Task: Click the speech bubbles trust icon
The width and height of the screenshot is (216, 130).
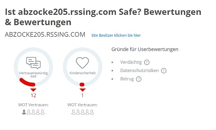Action: (33, 63)
